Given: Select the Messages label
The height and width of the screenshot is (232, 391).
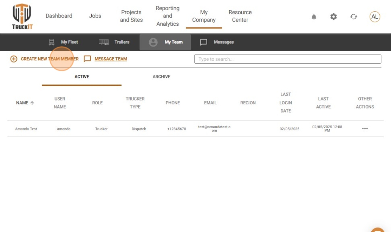Looking at the screenshot, I should point(224,42).
